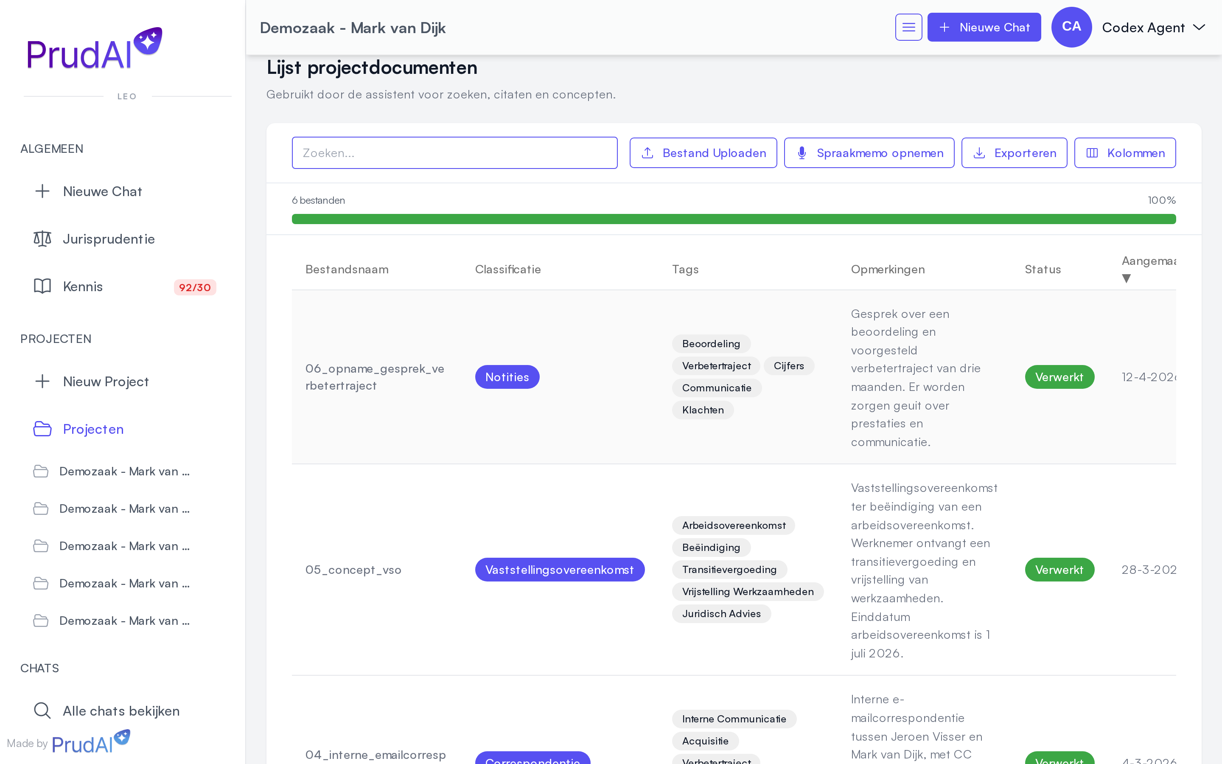The height and width of the screenshot is (764, 1222).
Task: Click the Cijfers tag
Action: point(789,366)
